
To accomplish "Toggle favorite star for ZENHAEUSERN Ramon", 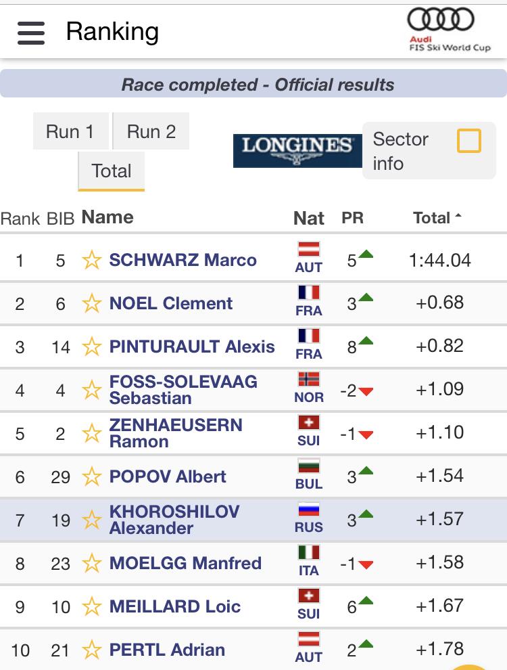I will coord(92,434).
